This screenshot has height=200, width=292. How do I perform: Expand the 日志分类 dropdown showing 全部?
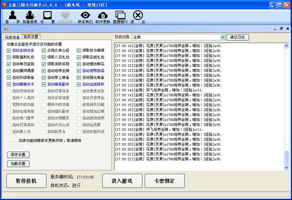coord(222,37)
